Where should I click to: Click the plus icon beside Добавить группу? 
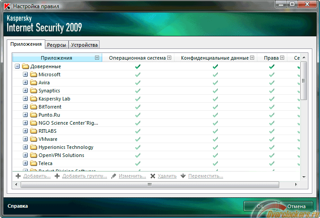click(57, 176)
